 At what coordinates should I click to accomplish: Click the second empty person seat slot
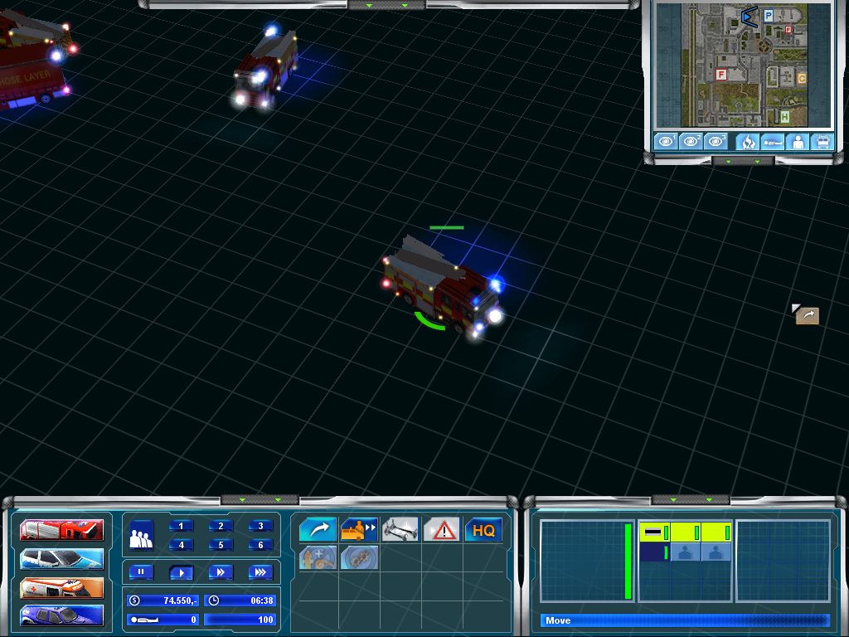[716, 552]
